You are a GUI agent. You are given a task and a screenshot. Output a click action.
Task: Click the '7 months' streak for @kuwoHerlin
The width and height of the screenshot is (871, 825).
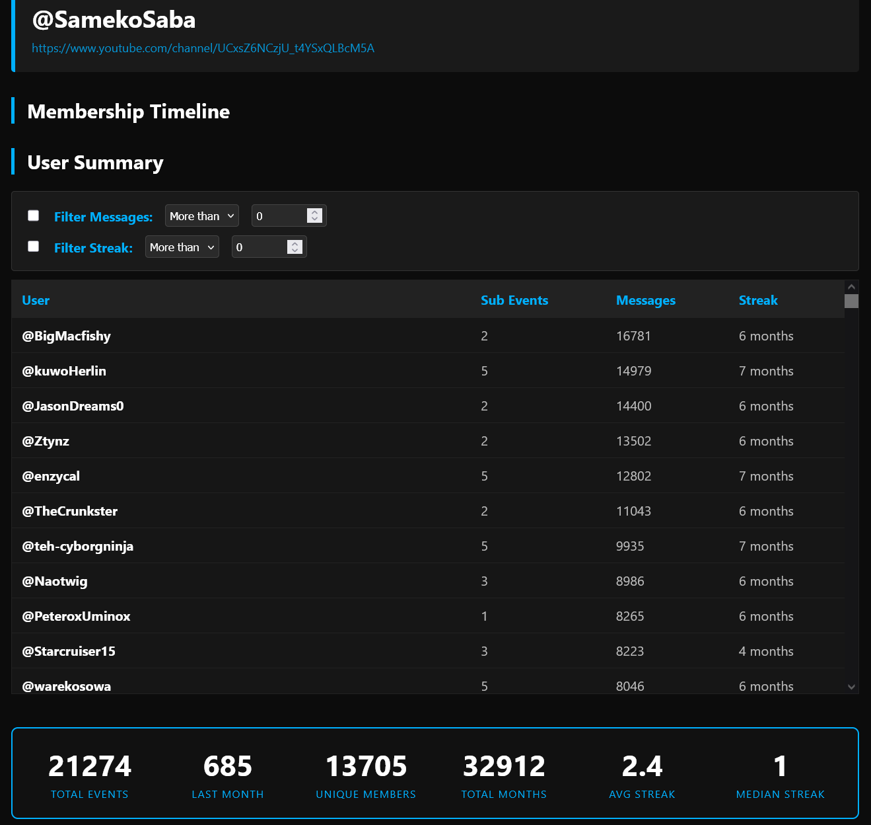tap(766, 371)
